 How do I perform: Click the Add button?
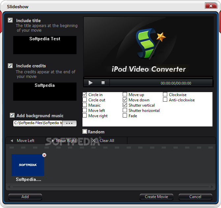coord(25,197)
